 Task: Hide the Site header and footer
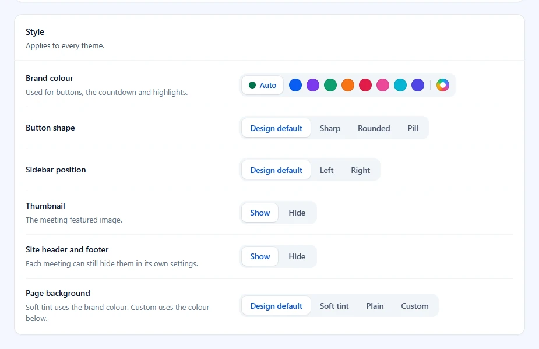pos(297,256)
